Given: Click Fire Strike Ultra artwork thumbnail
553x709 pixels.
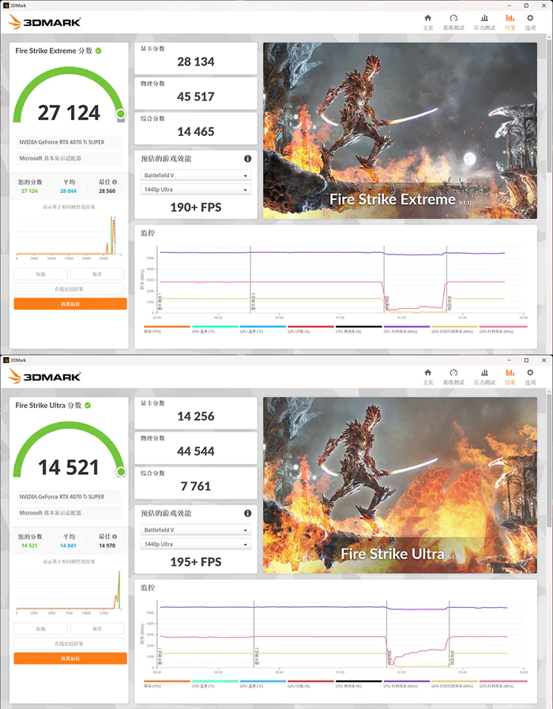Looking at the screenshot, I should tap(401, 485).
